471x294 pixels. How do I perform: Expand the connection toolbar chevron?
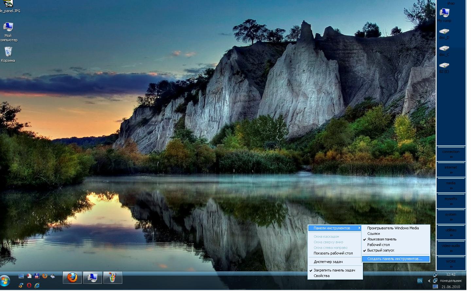tap(451, 157)
